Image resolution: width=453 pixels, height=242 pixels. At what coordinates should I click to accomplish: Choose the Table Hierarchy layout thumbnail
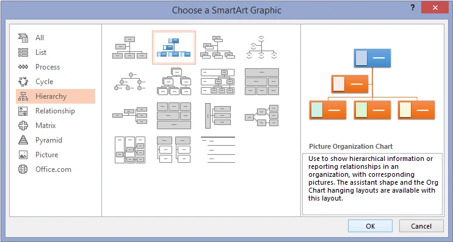(262, 82)
